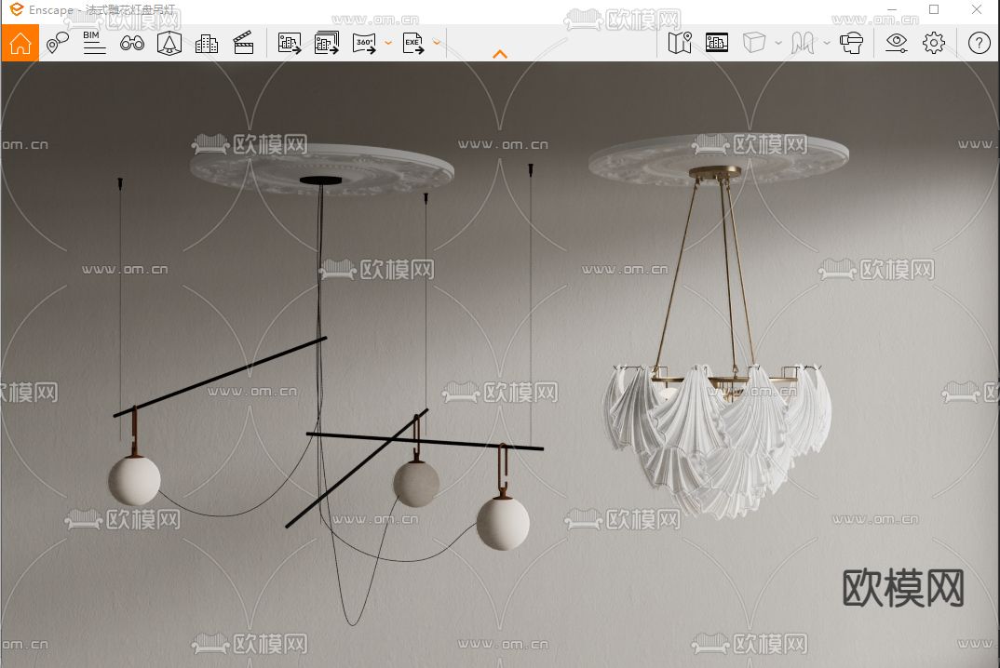Open the Help panel question mark
The width and height of the screenshot is (1000, 668).
click(979, 43)
